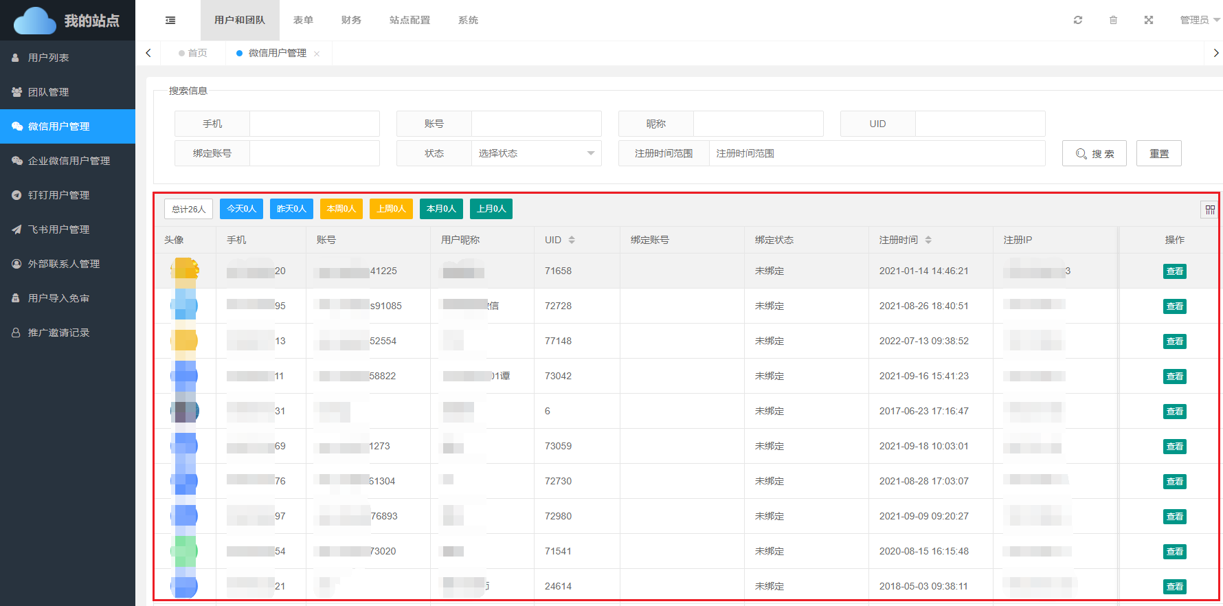Open the 选择状态 status dropdown

(x=536, y=153)
